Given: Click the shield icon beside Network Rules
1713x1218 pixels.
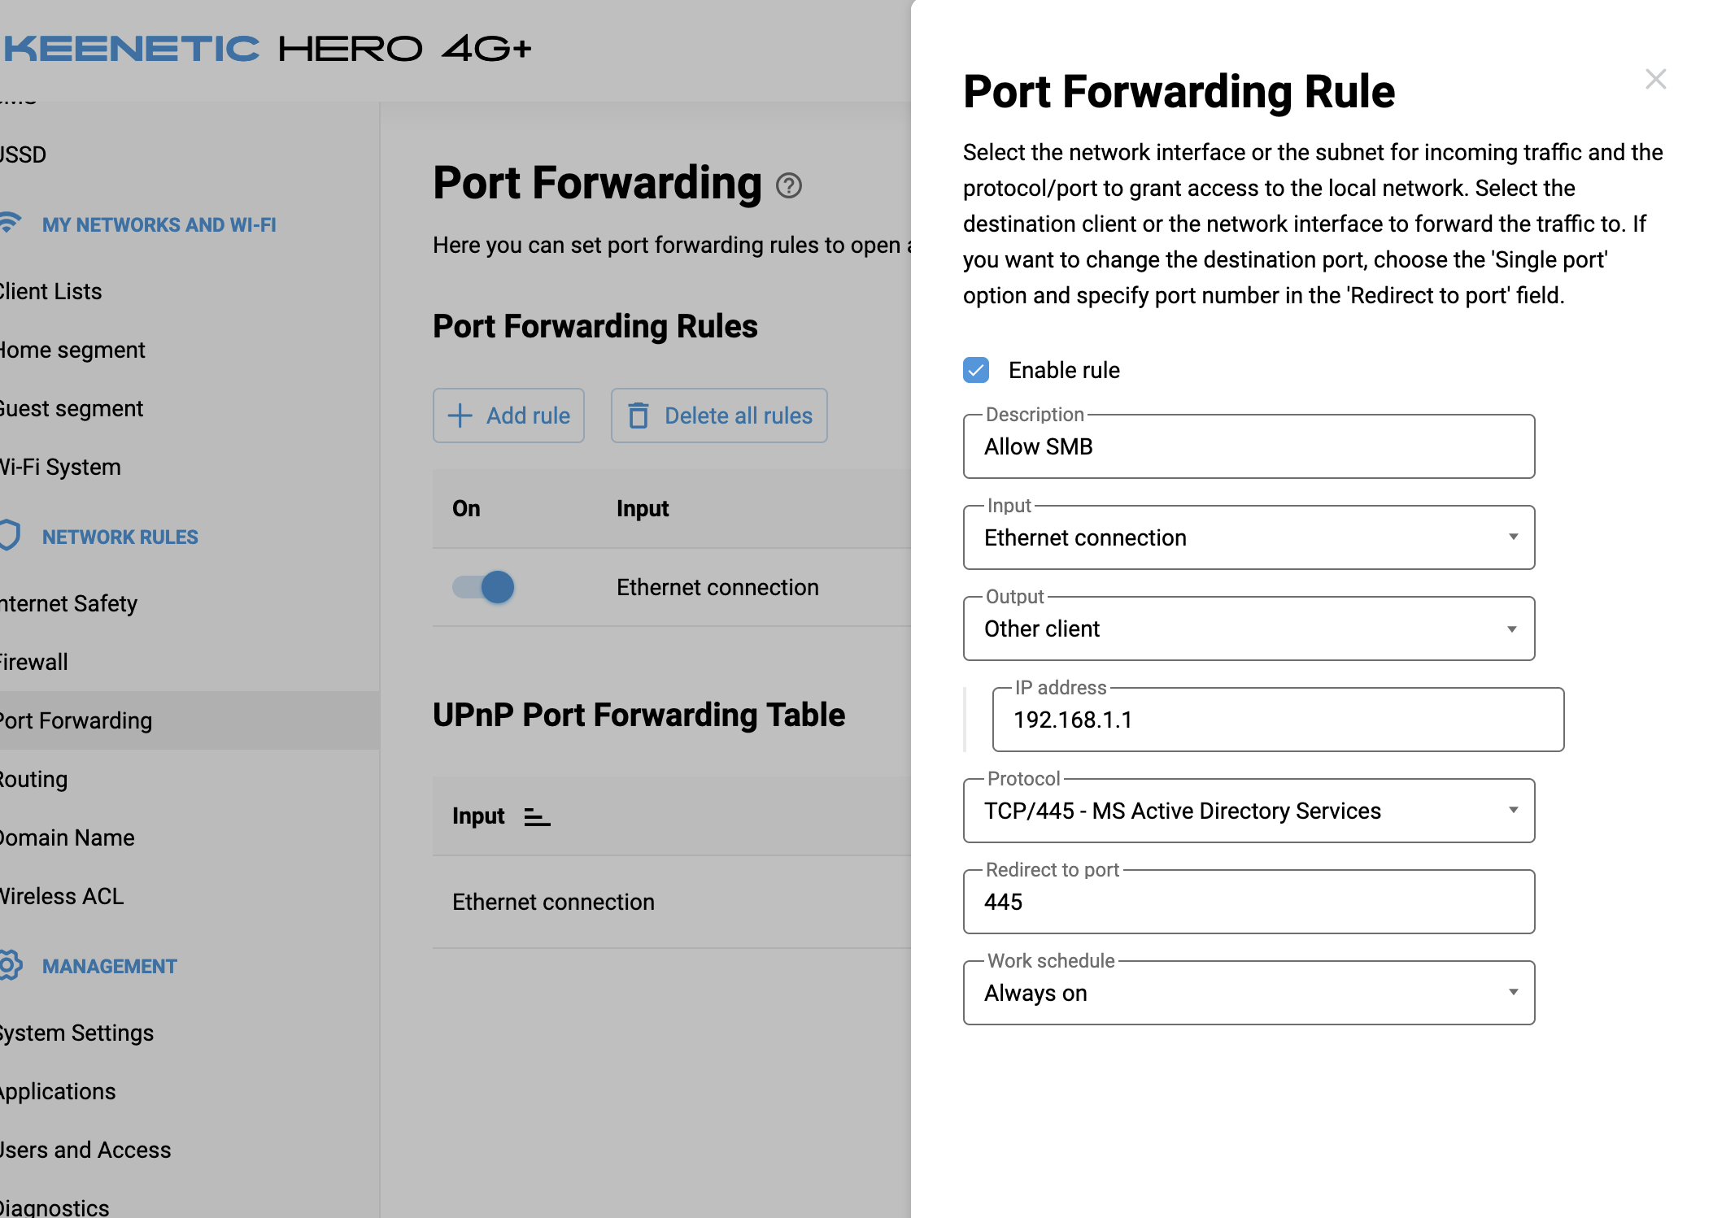Looking at the screenshot, I should (10, 535).
